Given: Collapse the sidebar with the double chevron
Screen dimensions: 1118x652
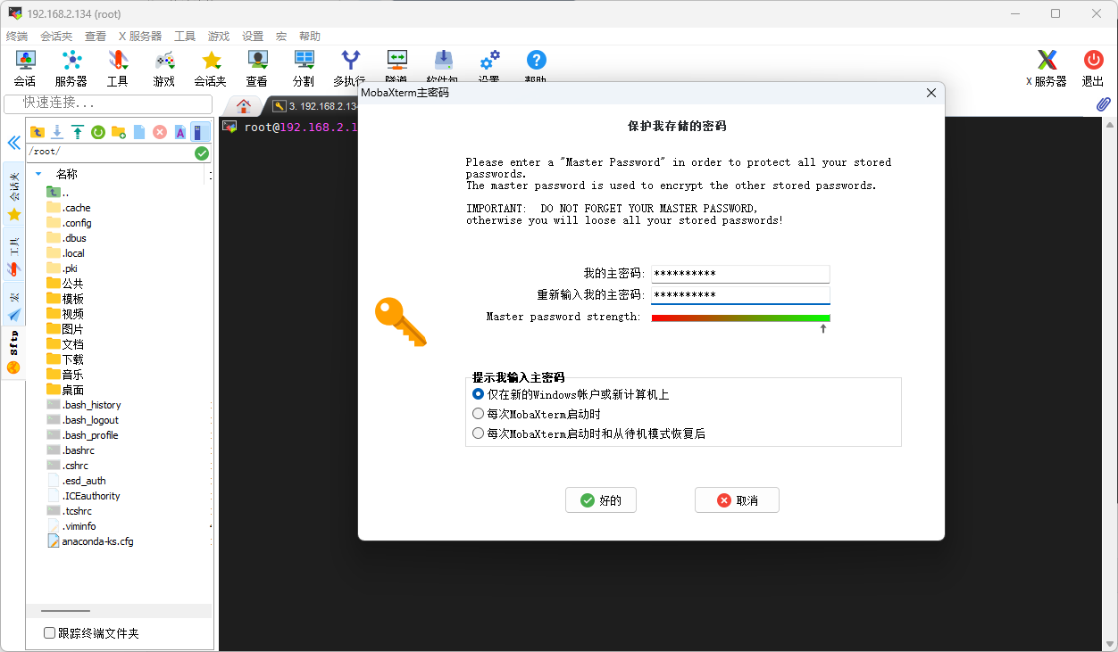Looking at the screenshot, I should point(13,143).
